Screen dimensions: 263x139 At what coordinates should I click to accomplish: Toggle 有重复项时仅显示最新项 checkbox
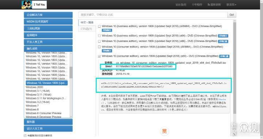pos(25,135)
